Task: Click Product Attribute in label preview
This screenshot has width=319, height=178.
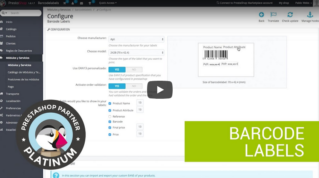Action: (x=234, y=47)
